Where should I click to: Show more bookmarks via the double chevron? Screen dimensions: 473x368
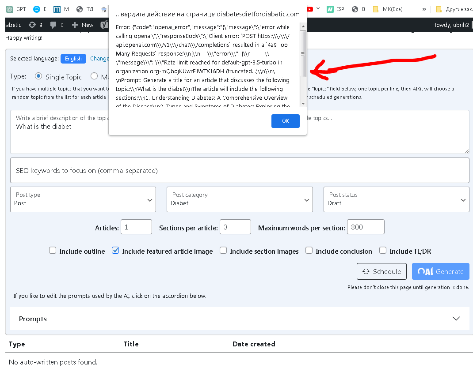coord(424,9)
